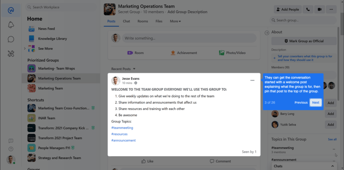Click Previous in the tour tooltip
Image resolution: width=344 pixels, height=170 pixels.
[301, 102]
